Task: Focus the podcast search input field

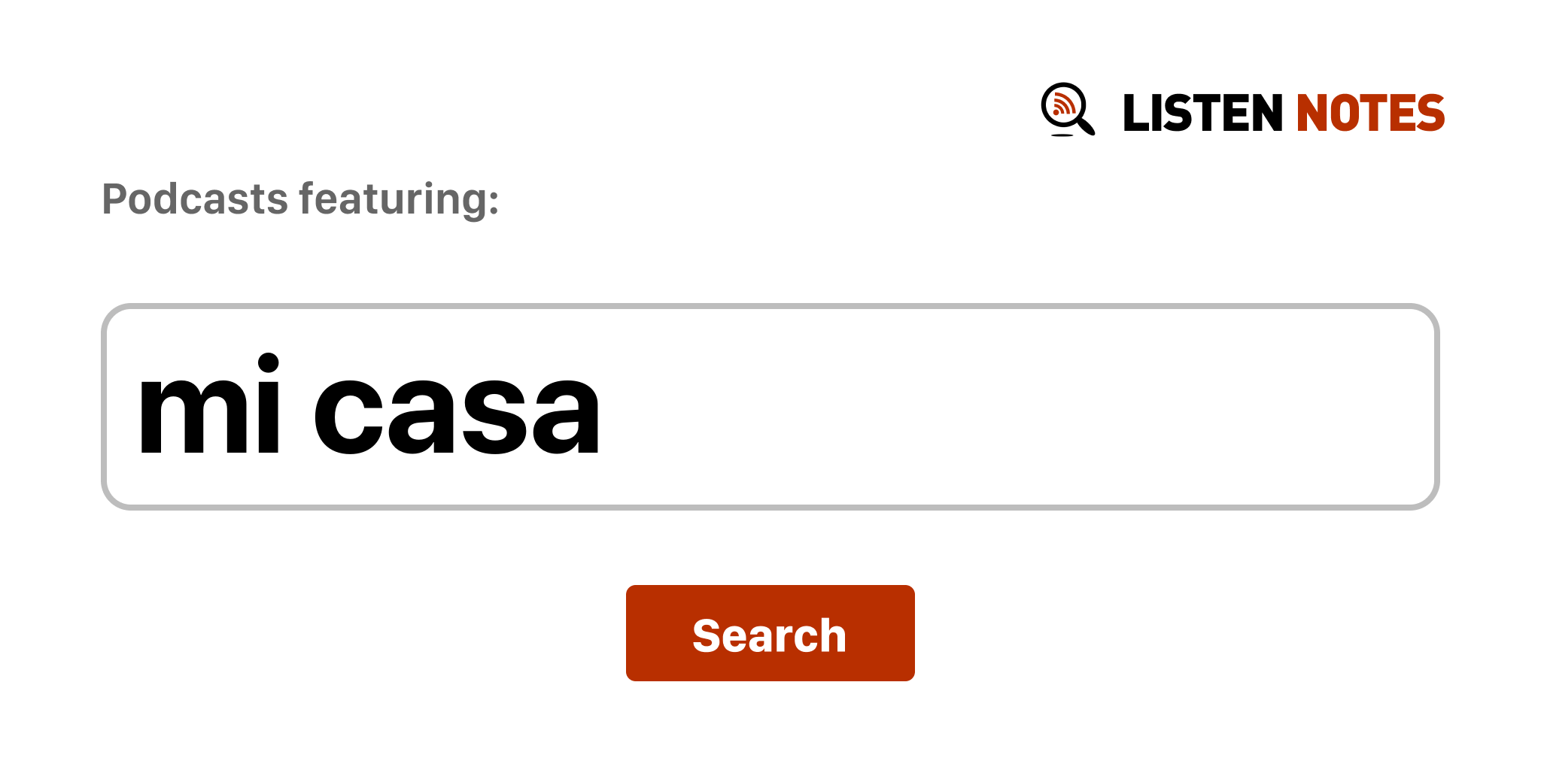Action: (x=770, y=407)
